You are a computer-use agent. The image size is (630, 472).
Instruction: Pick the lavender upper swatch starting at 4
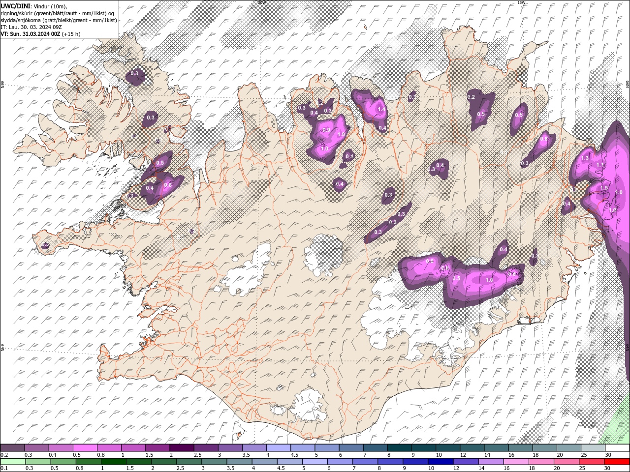(278, 448)
